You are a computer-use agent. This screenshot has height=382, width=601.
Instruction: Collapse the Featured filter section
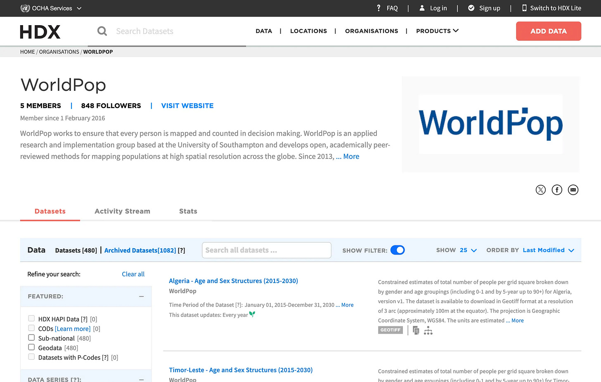click(141, 296)
